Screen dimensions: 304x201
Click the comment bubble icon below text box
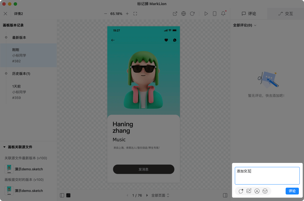click(241, 191)
